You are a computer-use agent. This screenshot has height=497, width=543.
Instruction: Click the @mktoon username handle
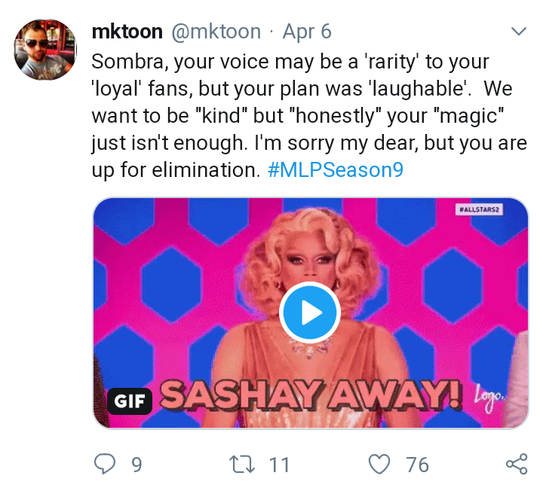216,32
